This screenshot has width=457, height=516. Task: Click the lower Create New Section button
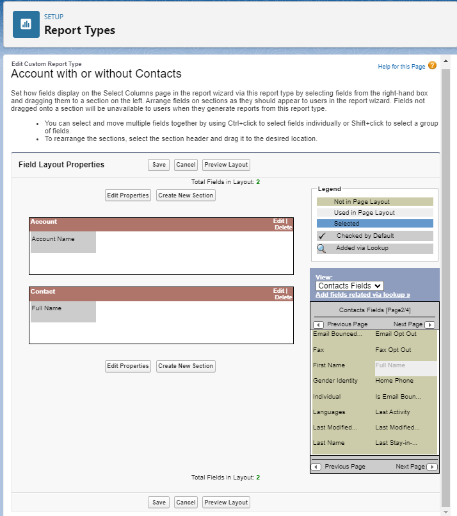tap(186, 366)
